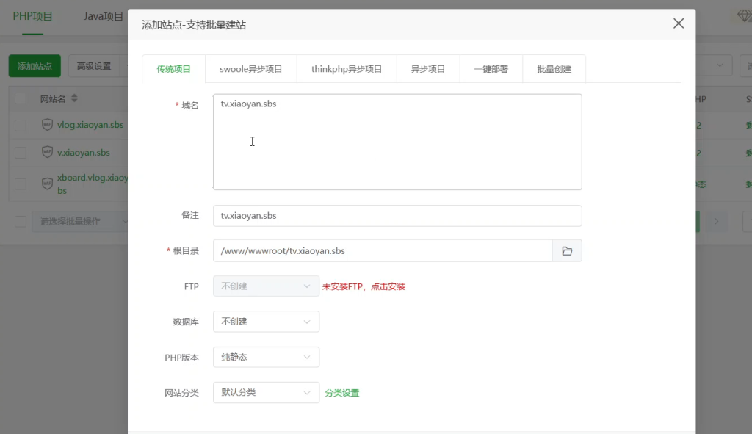
Task: Check the box for the vlog.xiaoyan.sbs row
Action: [21, 125]
